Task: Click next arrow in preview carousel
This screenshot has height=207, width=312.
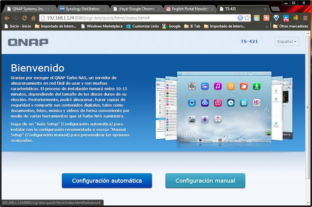Action: pos(268,111)
